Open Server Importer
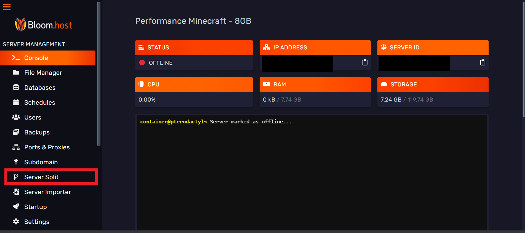Viewport: 525px width, 233px height. pyautogui.click(x=47, y=192)
